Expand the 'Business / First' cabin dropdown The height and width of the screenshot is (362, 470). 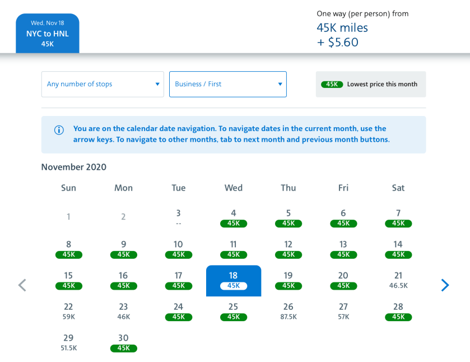[x=227, y=84]
